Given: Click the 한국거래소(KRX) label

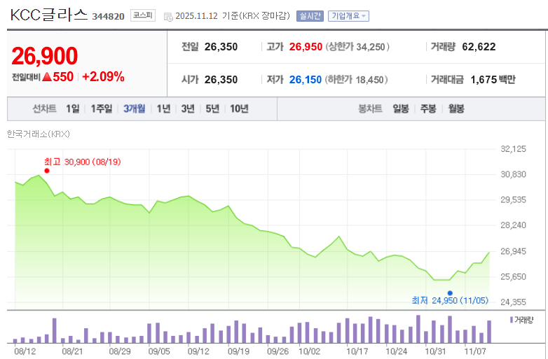Looking at the screenshot, I should pyautogui.click(x=39, y=134).
